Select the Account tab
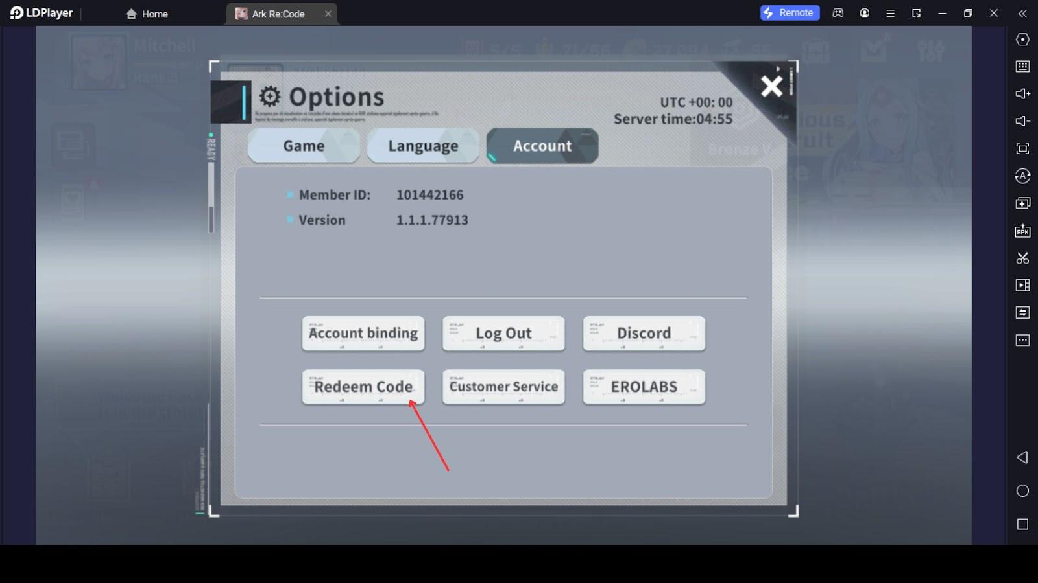This screenshot has width=1038, height=583. click(542, 146)
